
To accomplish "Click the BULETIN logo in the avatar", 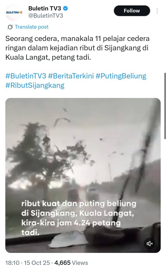I will (x=14, y=12).
